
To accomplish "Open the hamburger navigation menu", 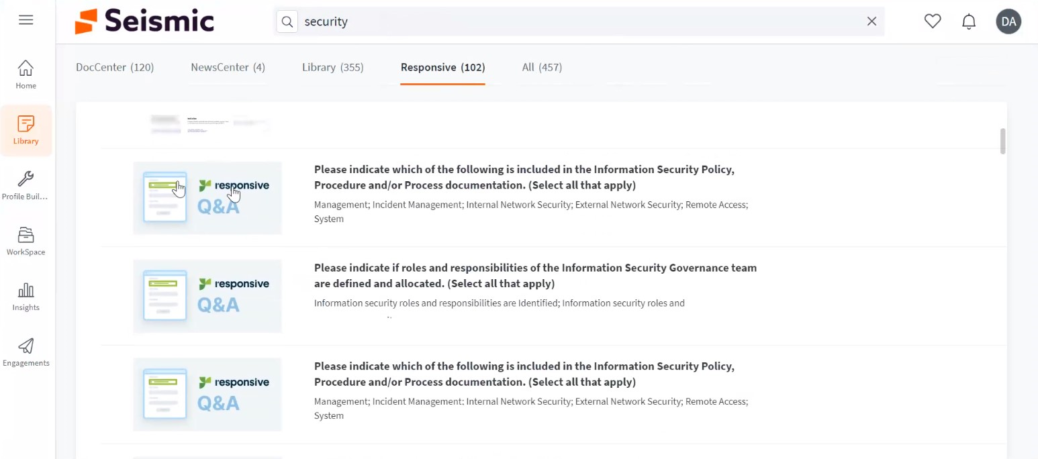I will (26, 20).
